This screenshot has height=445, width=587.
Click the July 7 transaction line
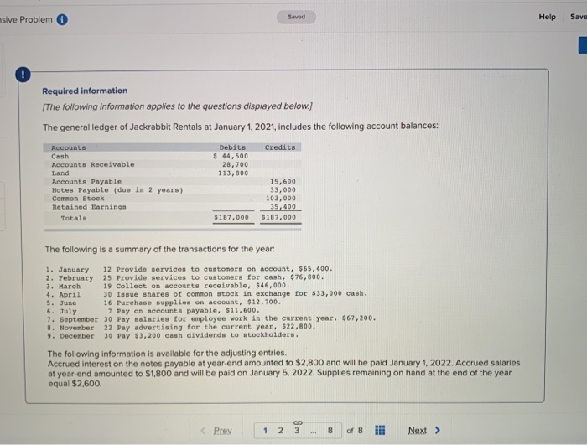153,311
